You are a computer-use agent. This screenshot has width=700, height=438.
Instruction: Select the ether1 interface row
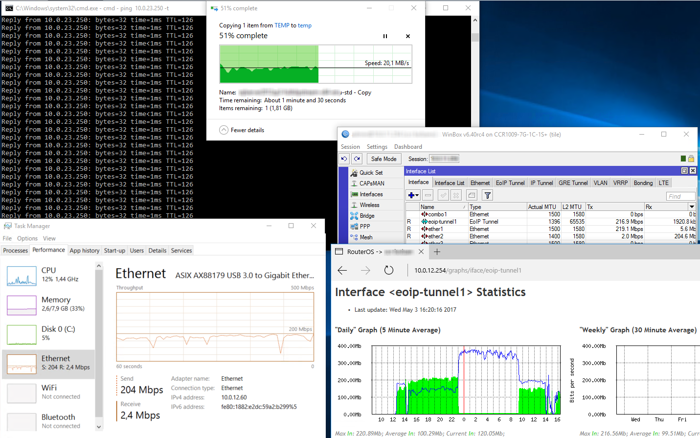[551, 229]
